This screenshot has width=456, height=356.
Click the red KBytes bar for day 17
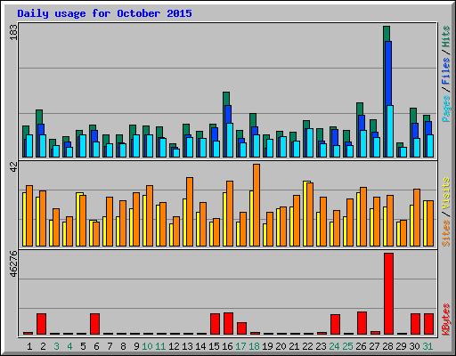(241, 328)
